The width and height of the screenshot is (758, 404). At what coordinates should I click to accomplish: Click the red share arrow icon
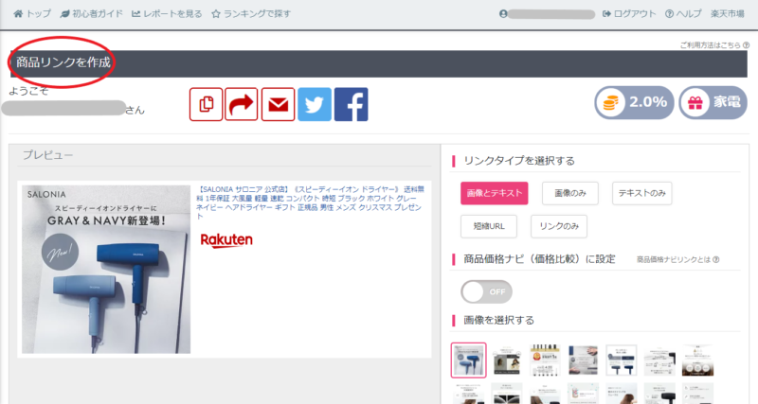point(242,104)
